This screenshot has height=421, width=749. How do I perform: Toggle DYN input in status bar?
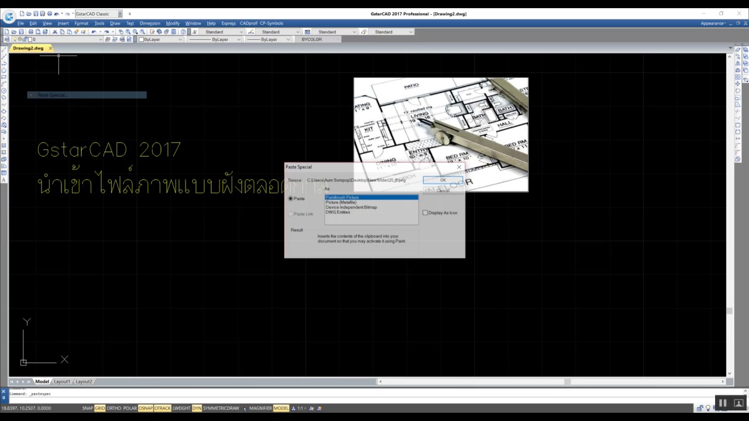[x=197, y=408]
